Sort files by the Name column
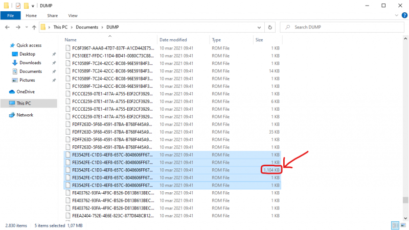 pos(110,40)
